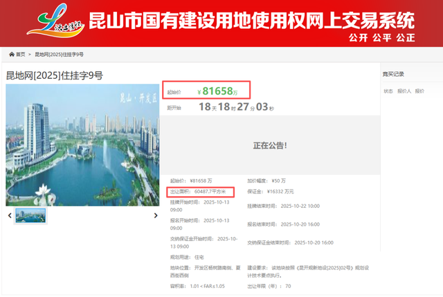Click the 报价 column header

coord(419,91)
